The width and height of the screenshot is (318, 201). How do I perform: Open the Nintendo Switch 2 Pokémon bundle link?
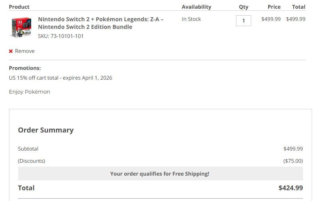[x=101, y=23]
